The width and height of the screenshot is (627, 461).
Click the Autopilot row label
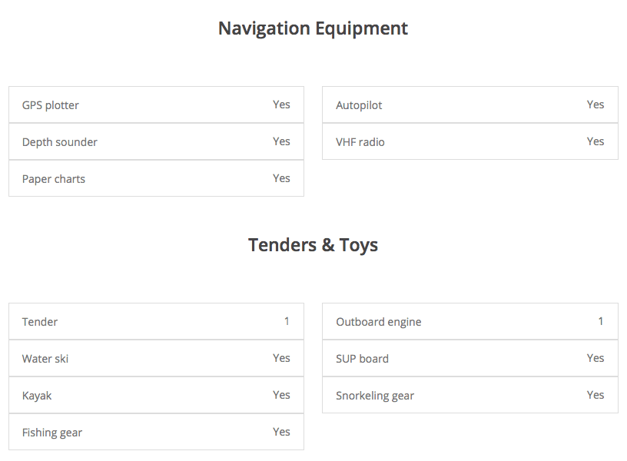[359, 105]
